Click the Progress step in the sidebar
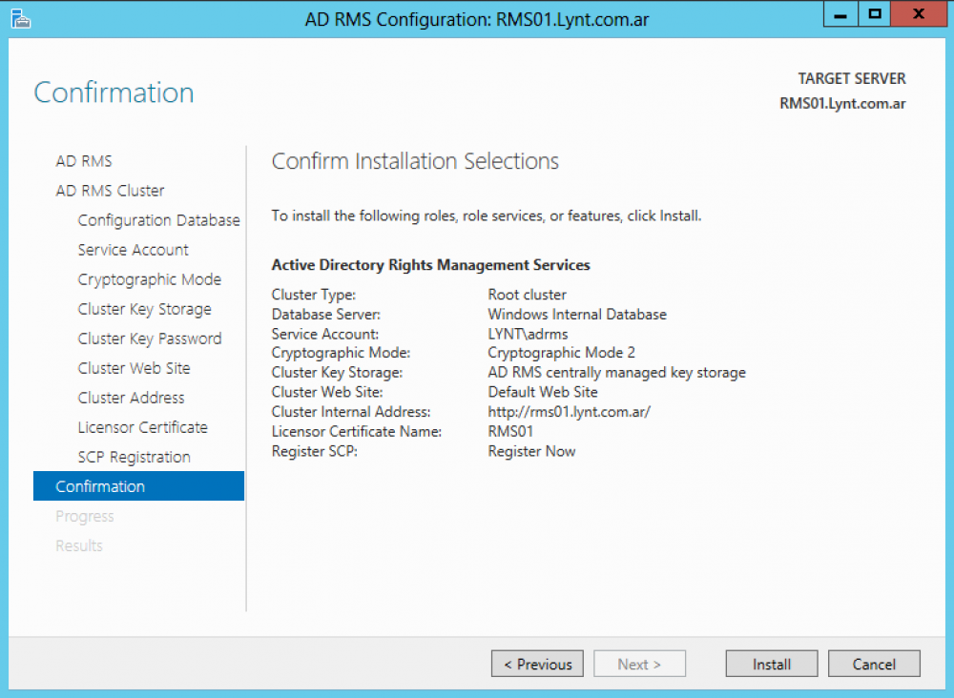The height and width of the screenshot is (698, 954). coord(85,516)
